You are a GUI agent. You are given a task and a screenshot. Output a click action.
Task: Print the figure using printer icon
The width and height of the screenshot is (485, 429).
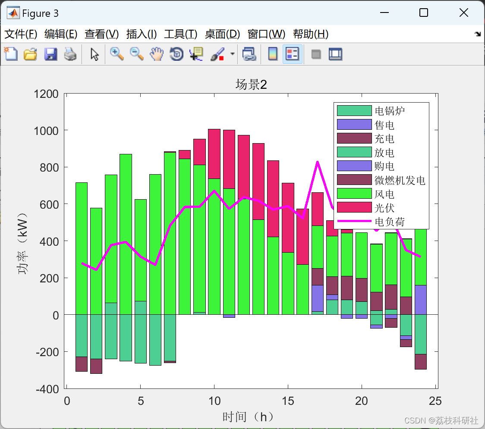point(70,54)
